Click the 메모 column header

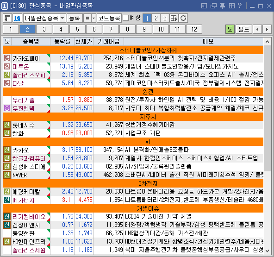click(x=193, y=41)
